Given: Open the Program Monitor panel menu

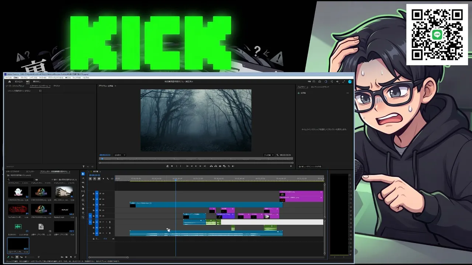Looking at the screenshot, I should [x=115, y=86].
